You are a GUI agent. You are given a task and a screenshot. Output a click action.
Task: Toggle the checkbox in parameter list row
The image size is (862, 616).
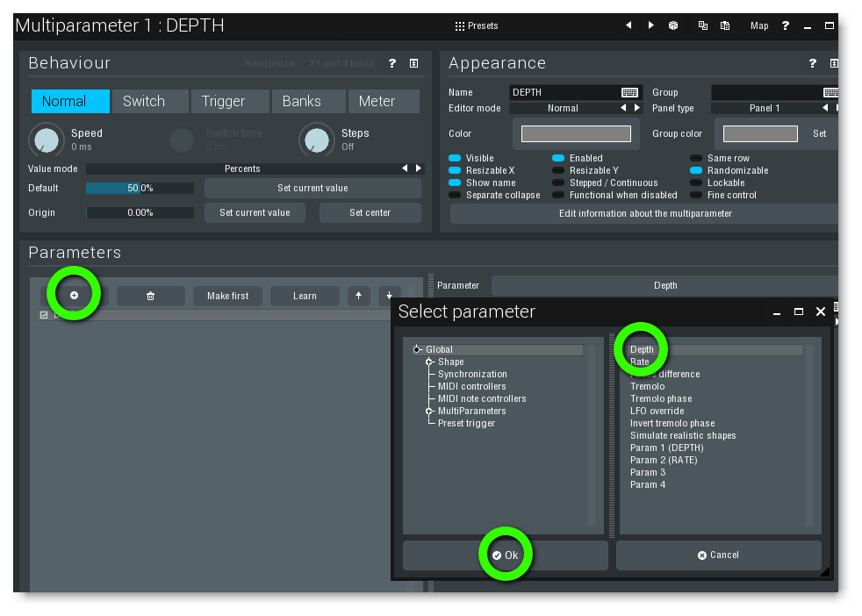44,315
